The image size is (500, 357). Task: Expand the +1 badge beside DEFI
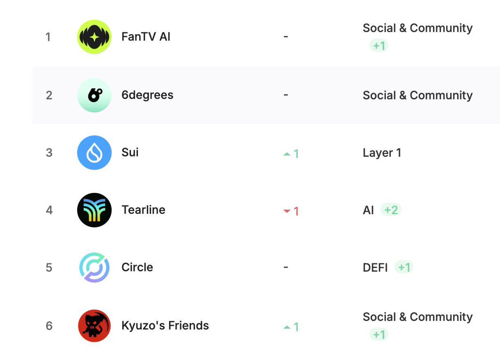click(403, 267)
